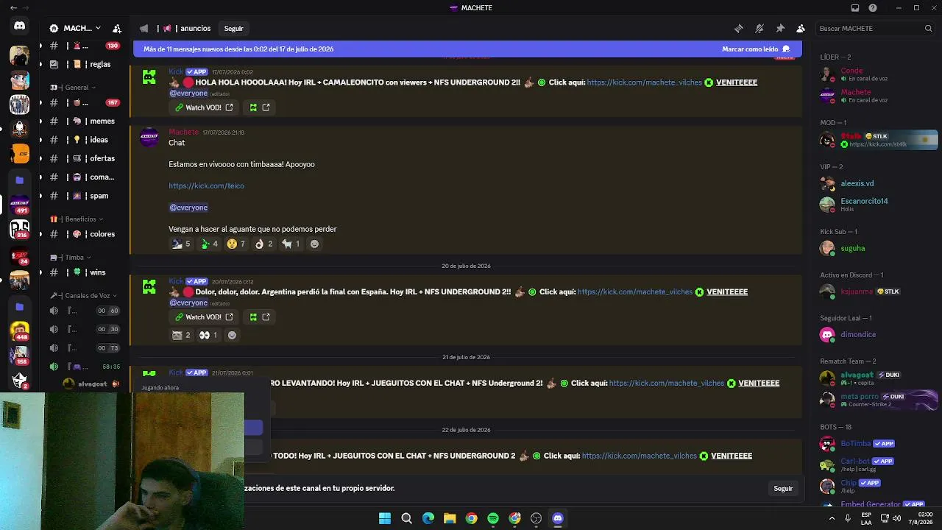The height and width of the screenshot is (530, 942).
Task: Toggle the astonished face reaction with 7
Action: click(236, 244)
